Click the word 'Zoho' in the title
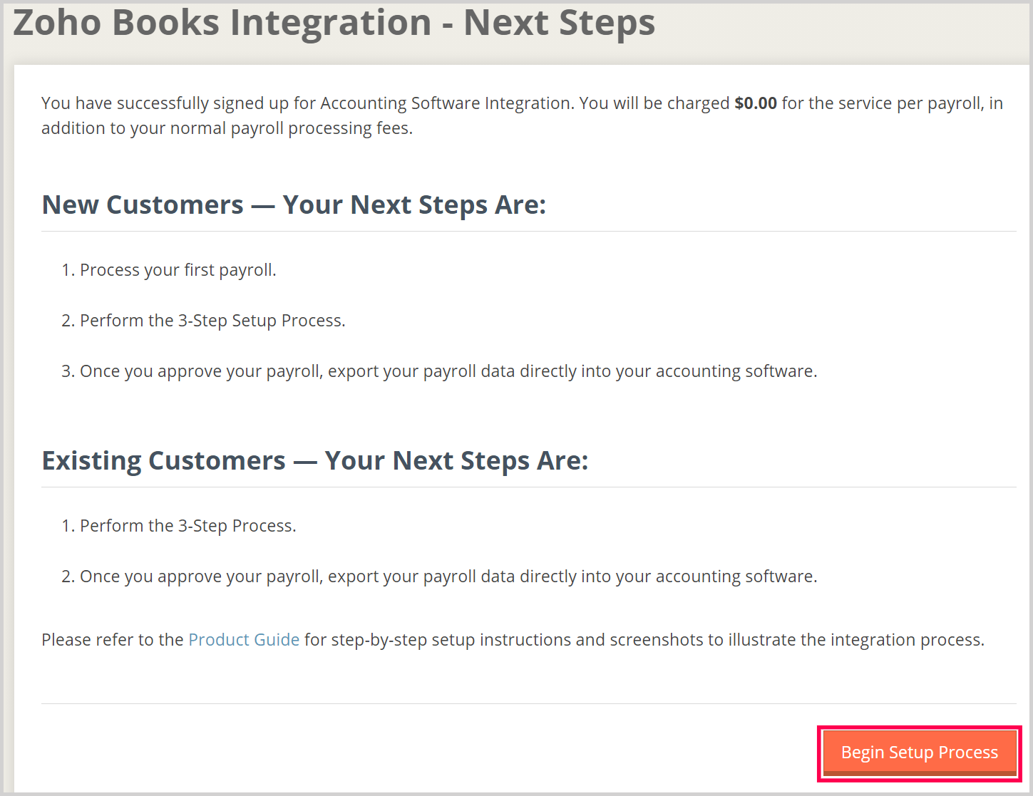 tap(57, 23)
